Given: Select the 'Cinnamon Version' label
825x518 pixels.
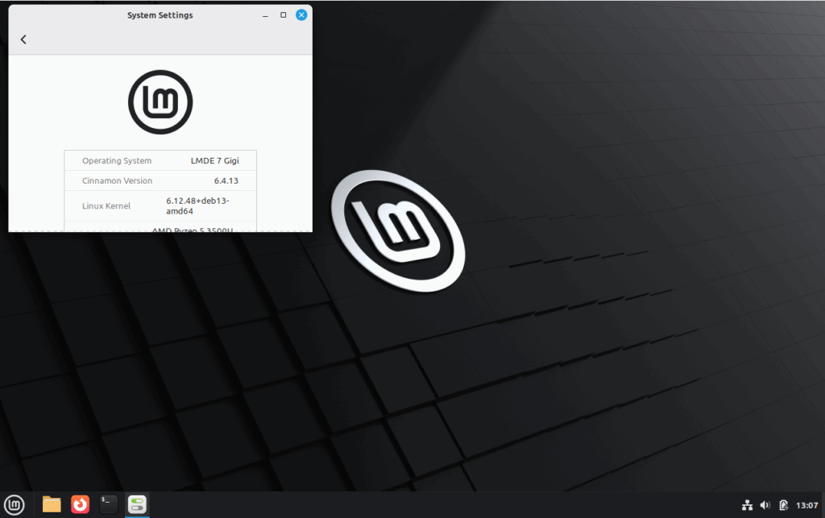Looking at the screenshot, I should 117,180.
